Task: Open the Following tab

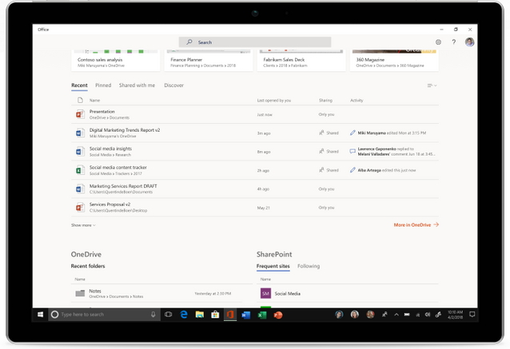Action: pyautogui.click(x=309, y=266)
